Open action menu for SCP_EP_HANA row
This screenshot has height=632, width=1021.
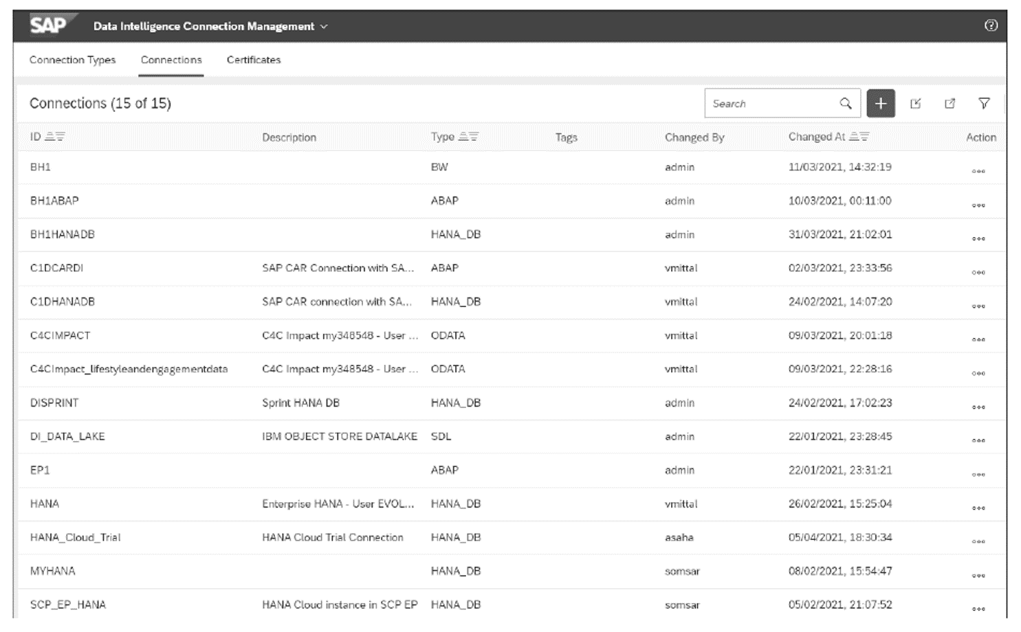click(978, 609)
